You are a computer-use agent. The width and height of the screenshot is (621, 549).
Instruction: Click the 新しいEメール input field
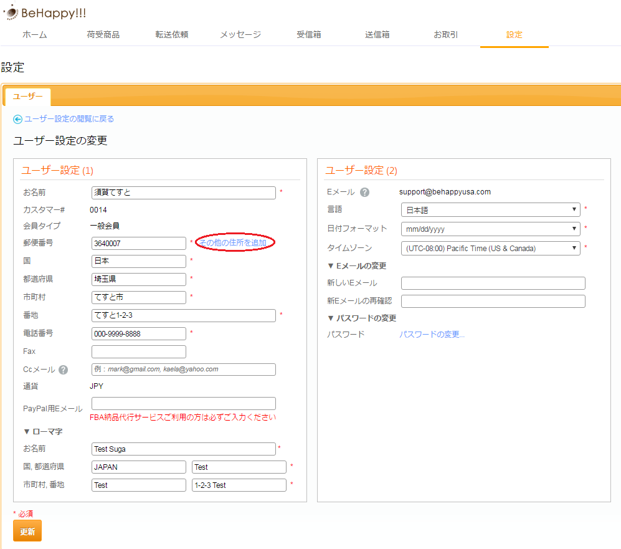click(x=493, y=284)
